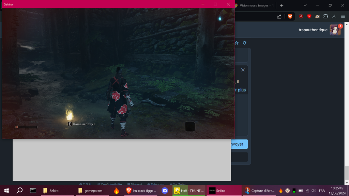Open the browser downloads icon
Viewport: 349px width, 196px height.
point(334,16)
